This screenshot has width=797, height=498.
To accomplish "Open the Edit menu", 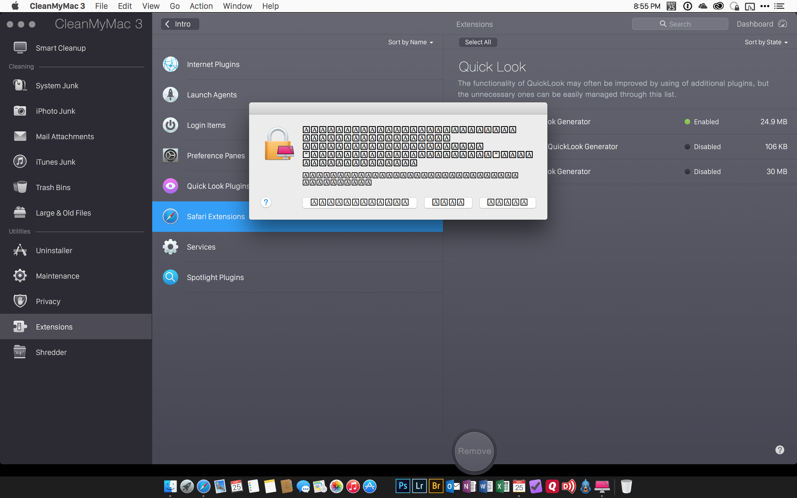I will point(125,6).
